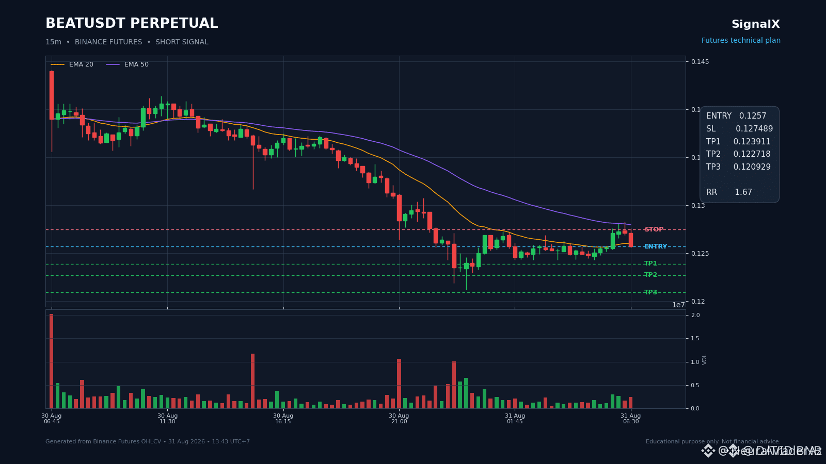
Task: Click the 30 Aug 16:15 time label
Action: tap(283, 419)
